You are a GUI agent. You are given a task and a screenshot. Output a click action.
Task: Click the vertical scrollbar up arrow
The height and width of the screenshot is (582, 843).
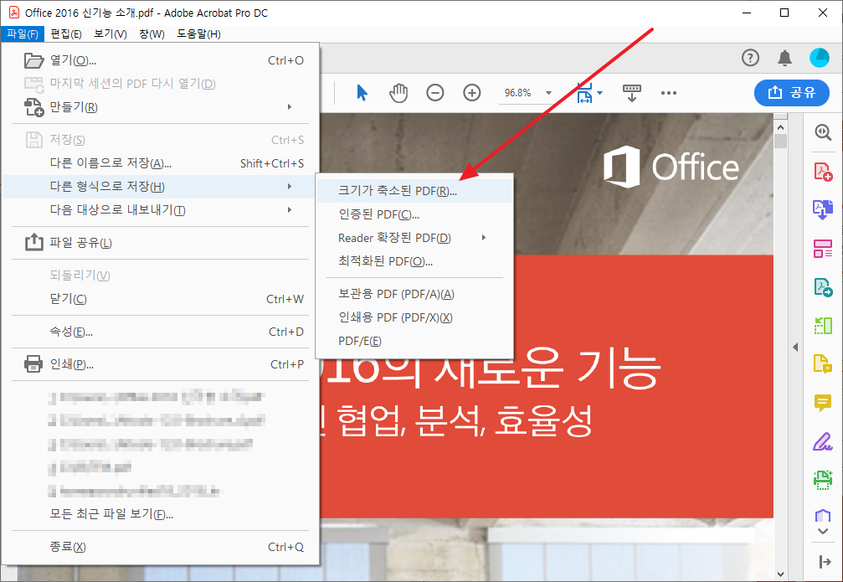point(781,127)
